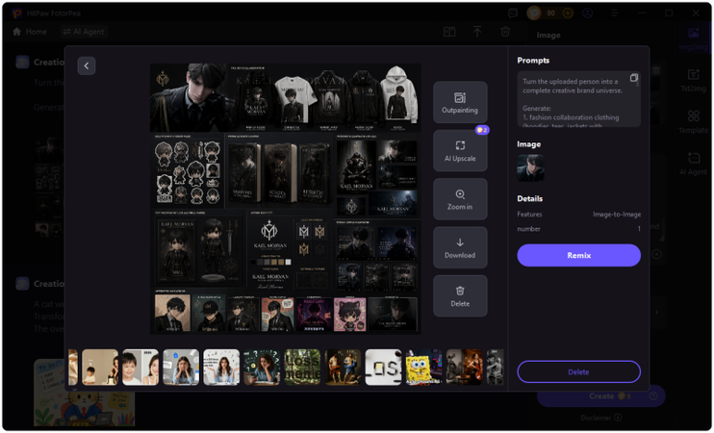Open Txt2Img in the right sidebar
714x433 pixels.
(x=693, y=80)
